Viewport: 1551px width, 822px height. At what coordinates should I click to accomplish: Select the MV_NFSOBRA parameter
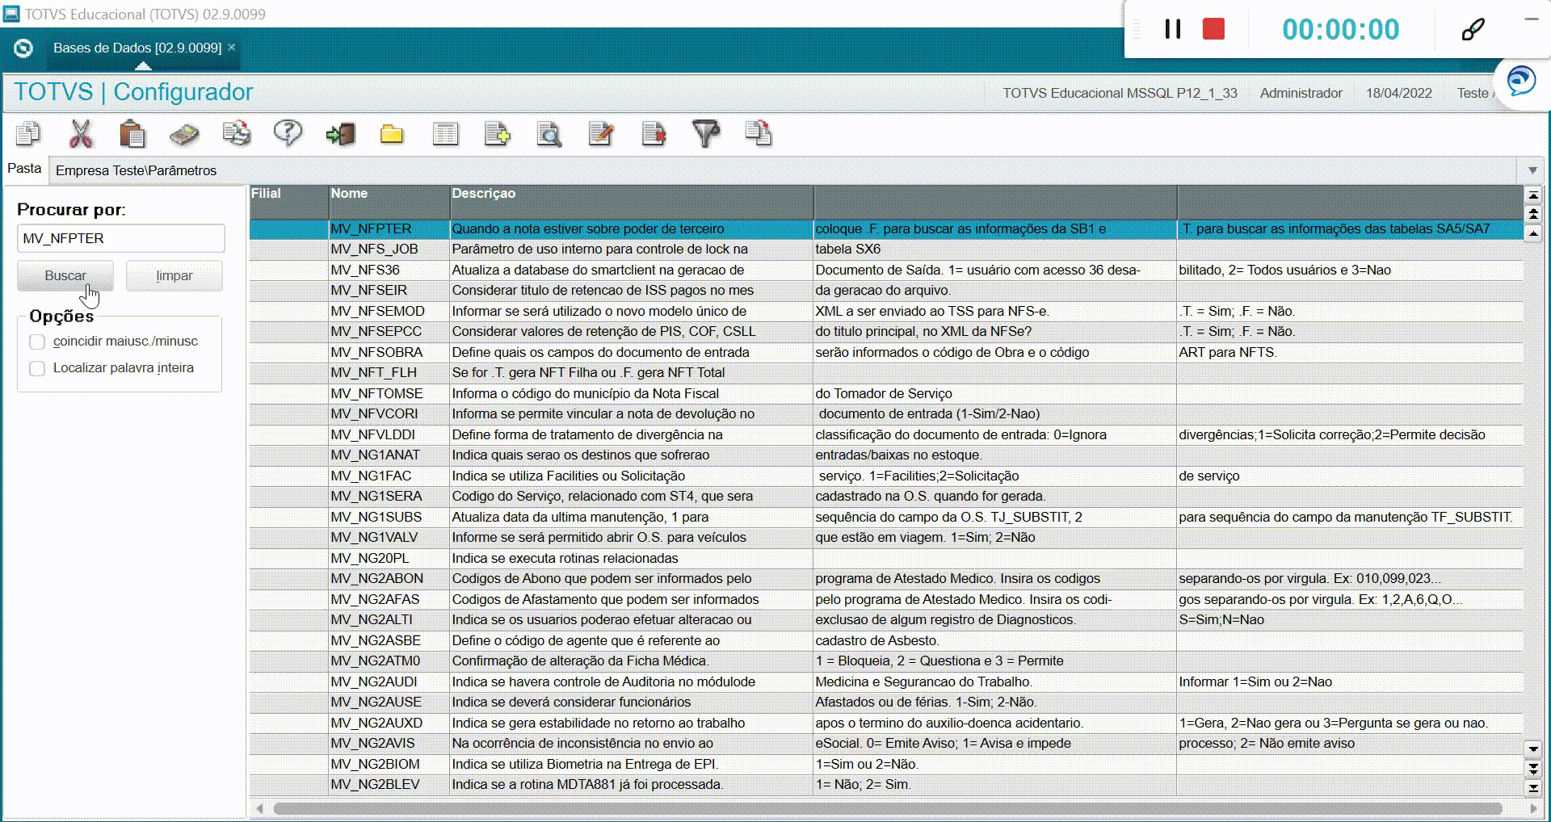[886, 353]
